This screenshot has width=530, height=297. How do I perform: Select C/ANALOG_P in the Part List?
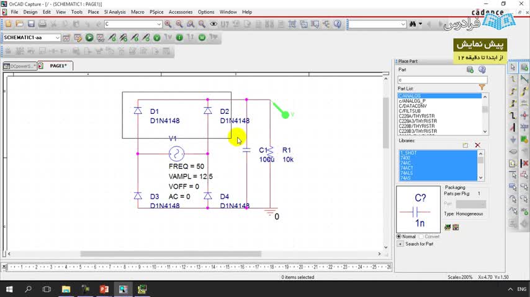coord(412,101)
